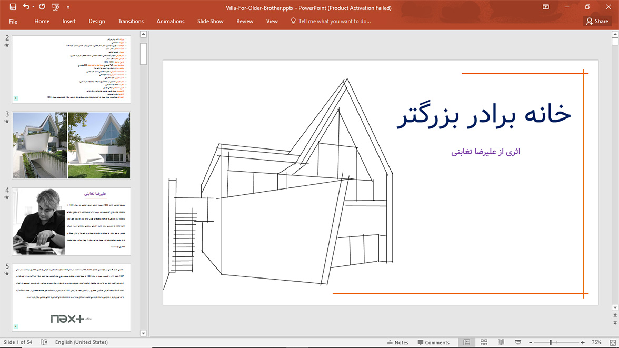Toggle the Notes pane

pyautogui.click(x=397, y=342)
